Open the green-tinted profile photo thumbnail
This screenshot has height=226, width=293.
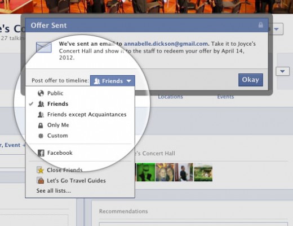[146, 172]
